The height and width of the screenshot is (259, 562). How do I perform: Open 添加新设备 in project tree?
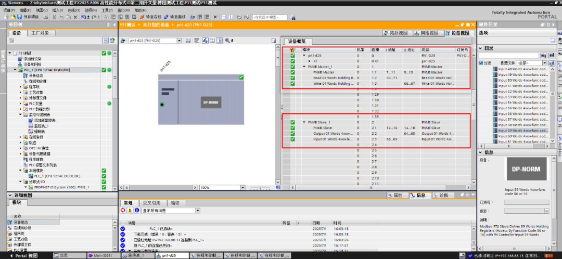(32, 59)
